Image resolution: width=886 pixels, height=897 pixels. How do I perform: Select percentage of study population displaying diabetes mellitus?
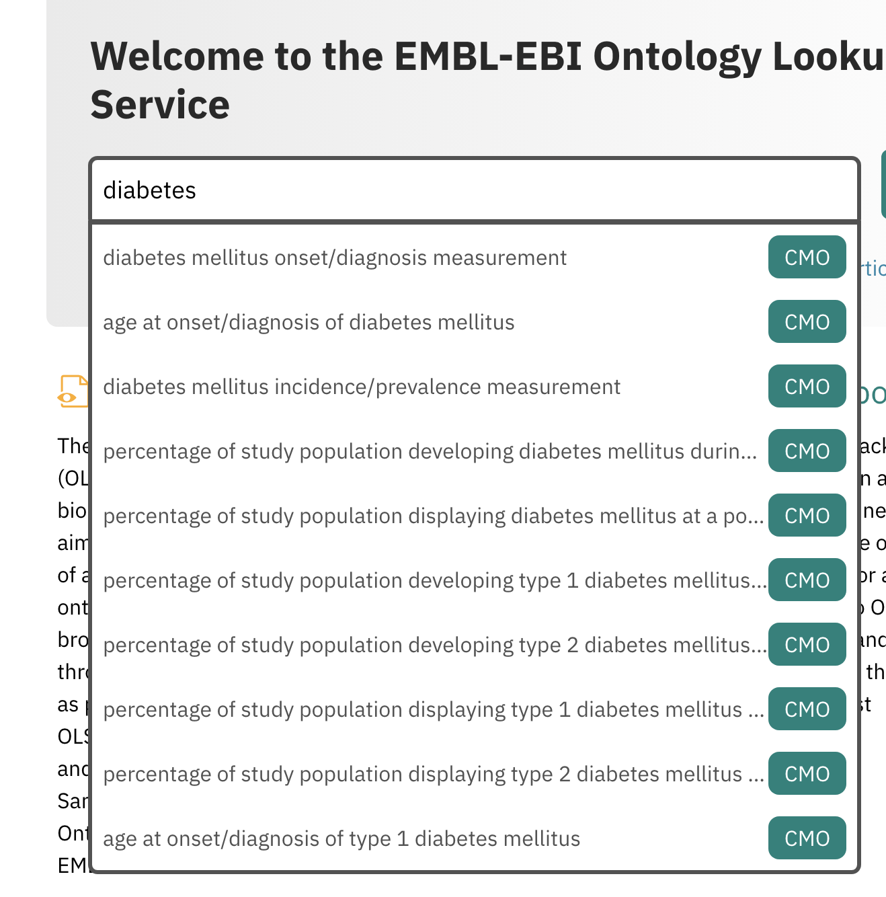point(434,516)
